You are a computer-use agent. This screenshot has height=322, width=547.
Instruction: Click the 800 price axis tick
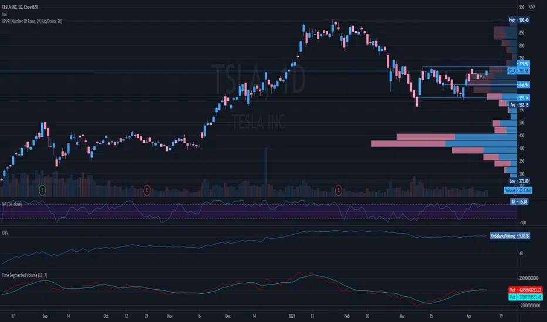click(x=522, y=46)
